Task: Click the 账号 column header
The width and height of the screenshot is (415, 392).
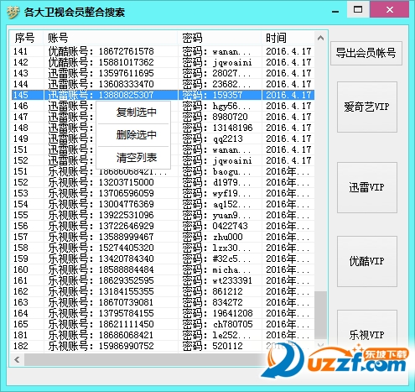Action: pos(111,38)
